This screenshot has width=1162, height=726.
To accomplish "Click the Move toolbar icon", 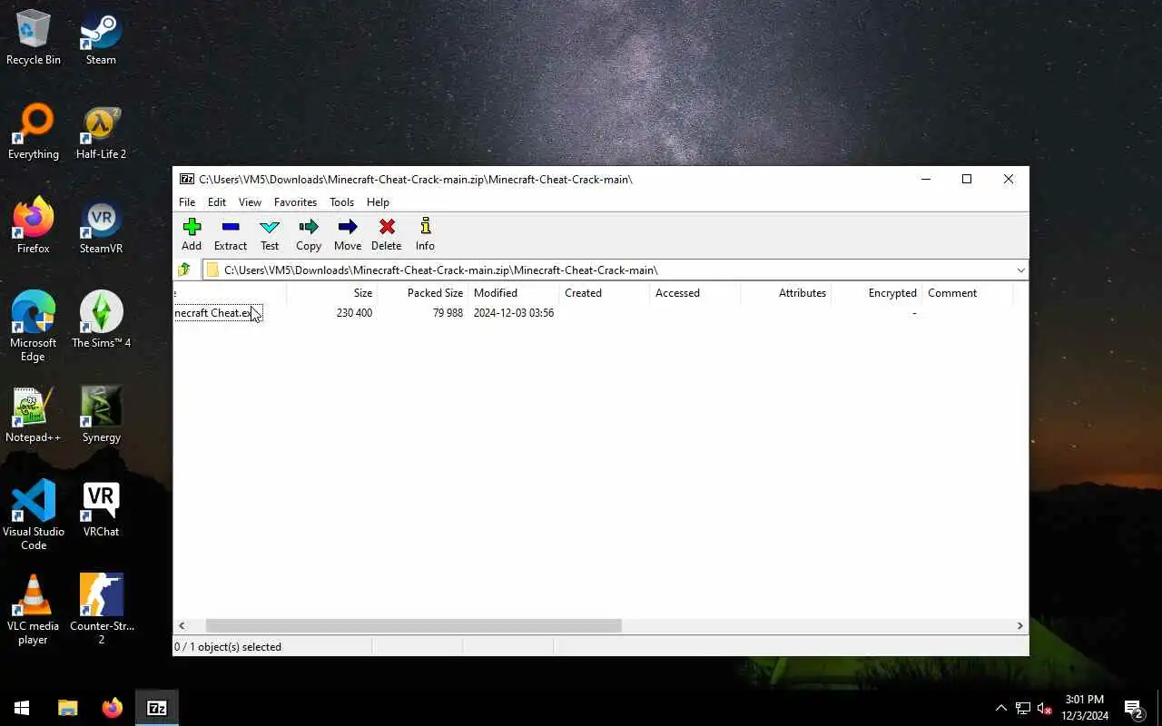I will coord(348,234).
